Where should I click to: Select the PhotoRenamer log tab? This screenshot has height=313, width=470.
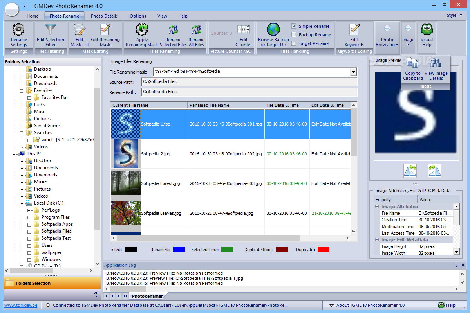tap(147, 296)
